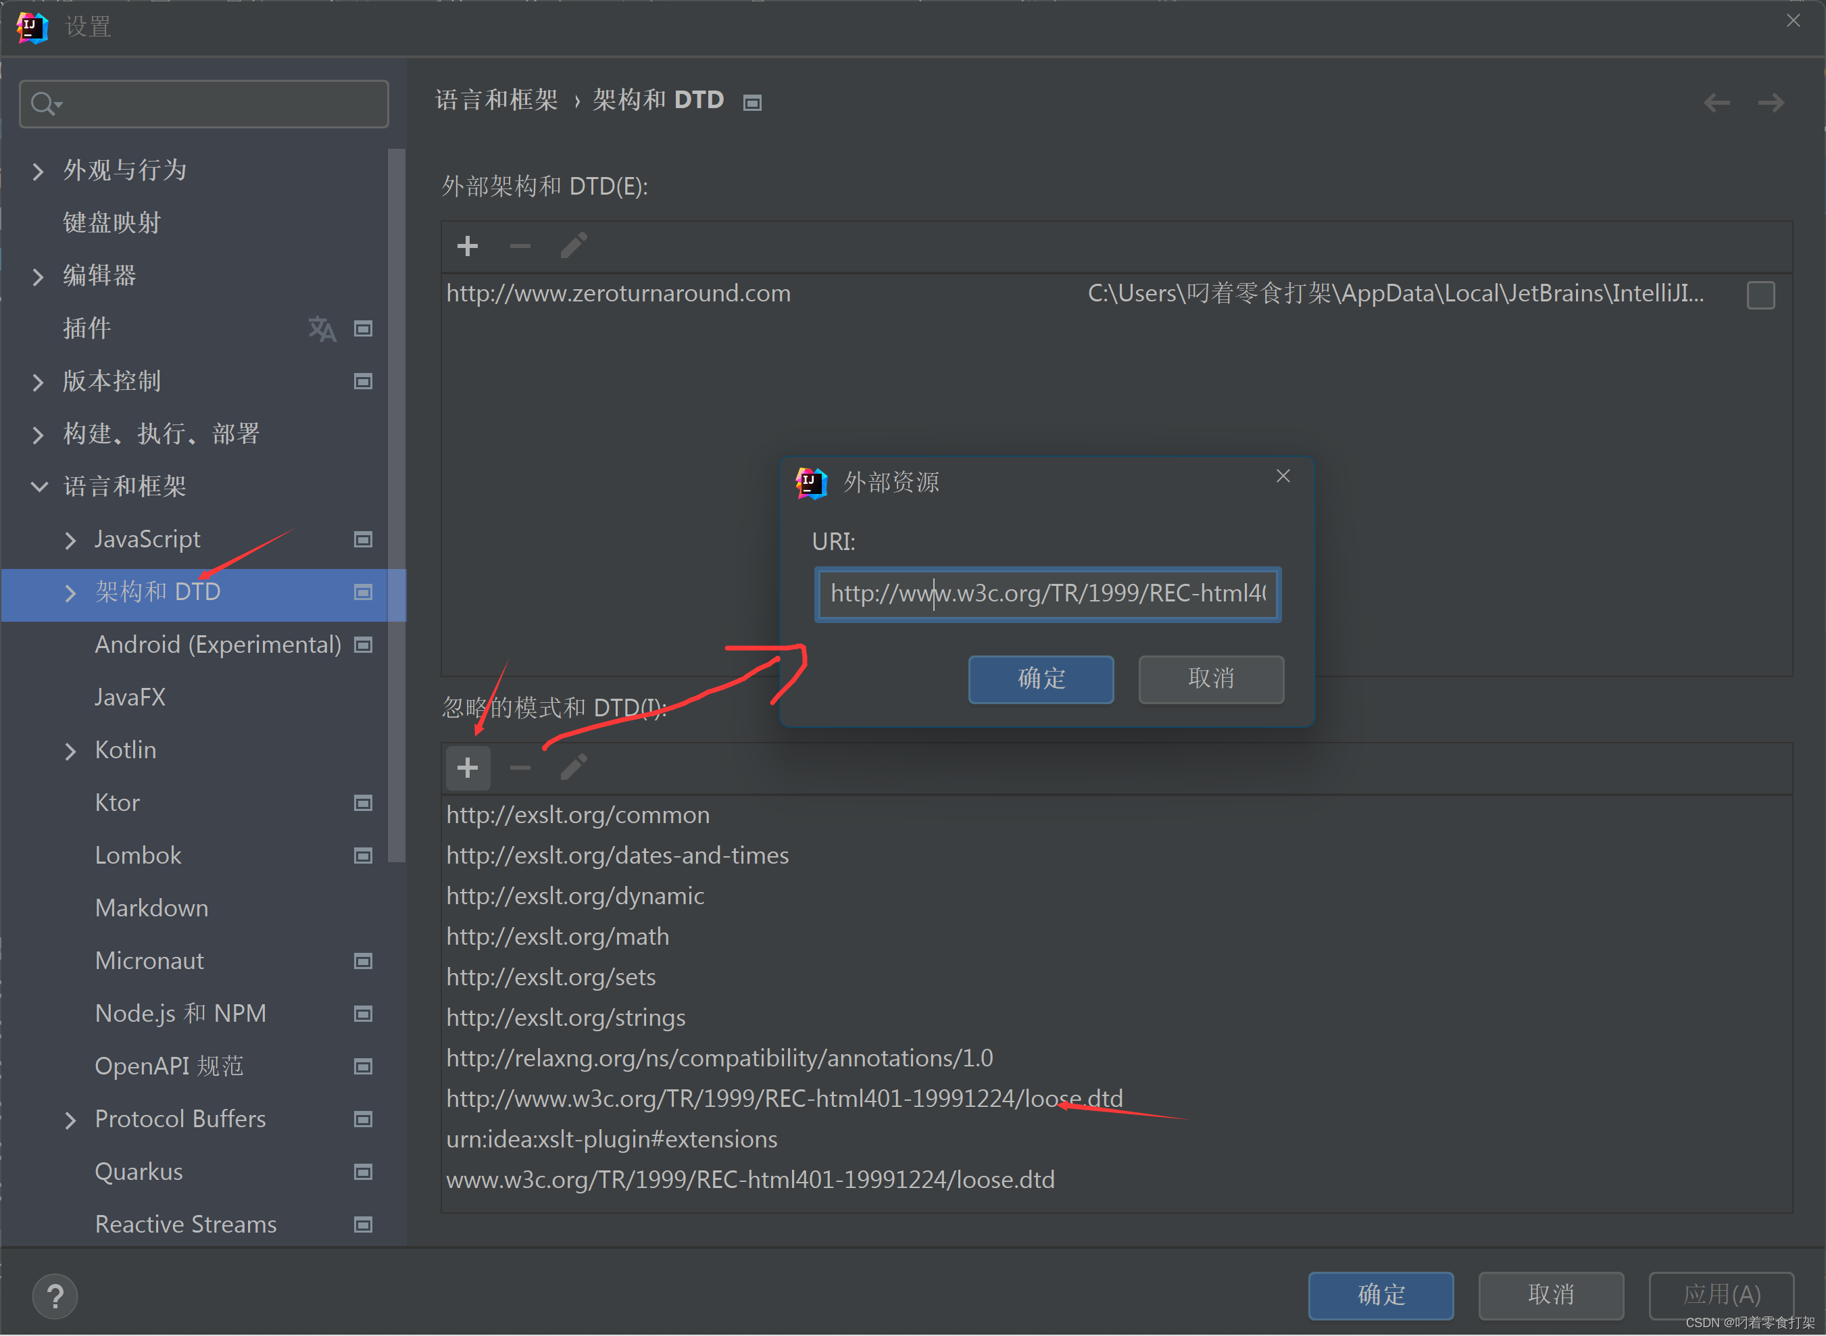
Task: Click the edit pencil in external schemas toolbar
Action: tap(573, 246)
